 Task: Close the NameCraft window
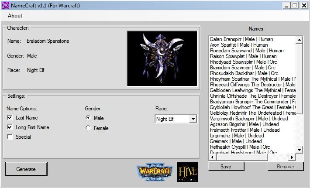(304, 5)
